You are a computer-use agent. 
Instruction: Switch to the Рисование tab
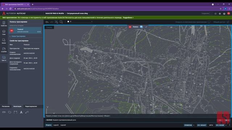[x=6, y=107]
